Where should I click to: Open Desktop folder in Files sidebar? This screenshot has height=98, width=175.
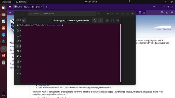[x=18, y=36]
